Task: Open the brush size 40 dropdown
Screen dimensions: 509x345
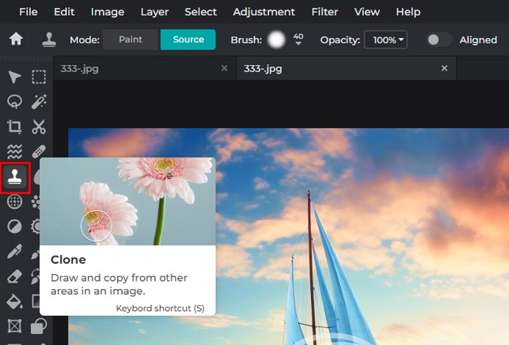Action: click(x=298, y=39)
